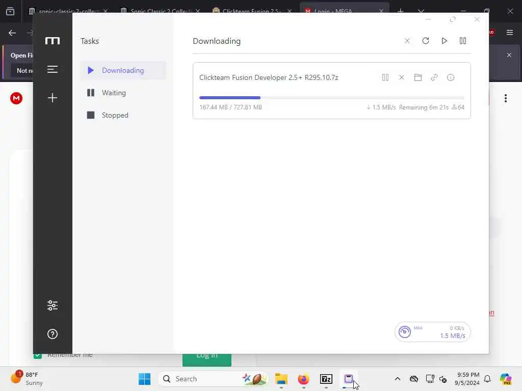This screenshot has width=522, height=391.
Task: Delete selected tasks using toolbar X icon
Action: [407, 41]
